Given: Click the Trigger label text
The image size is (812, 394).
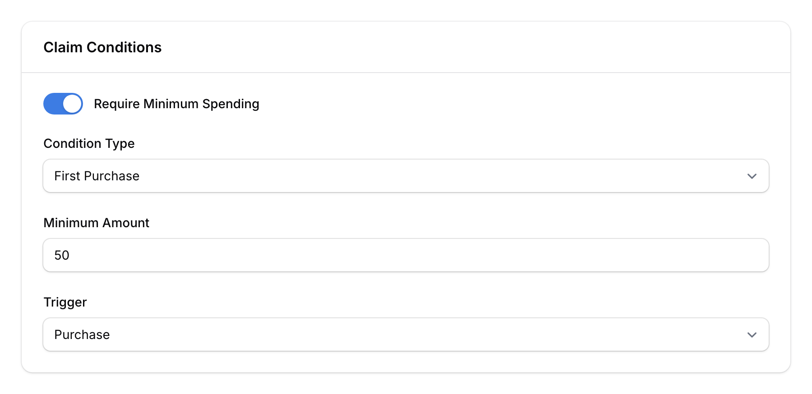Looking at the screenshot, I should [65, 302].
